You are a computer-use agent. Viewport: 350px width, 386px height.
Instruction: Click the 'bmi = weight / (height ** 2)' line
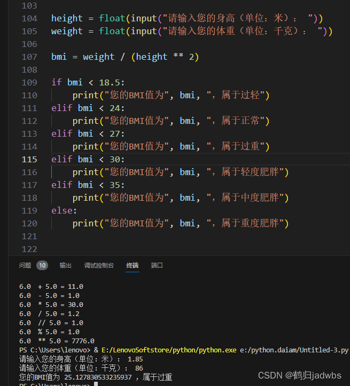coord(125,57)
